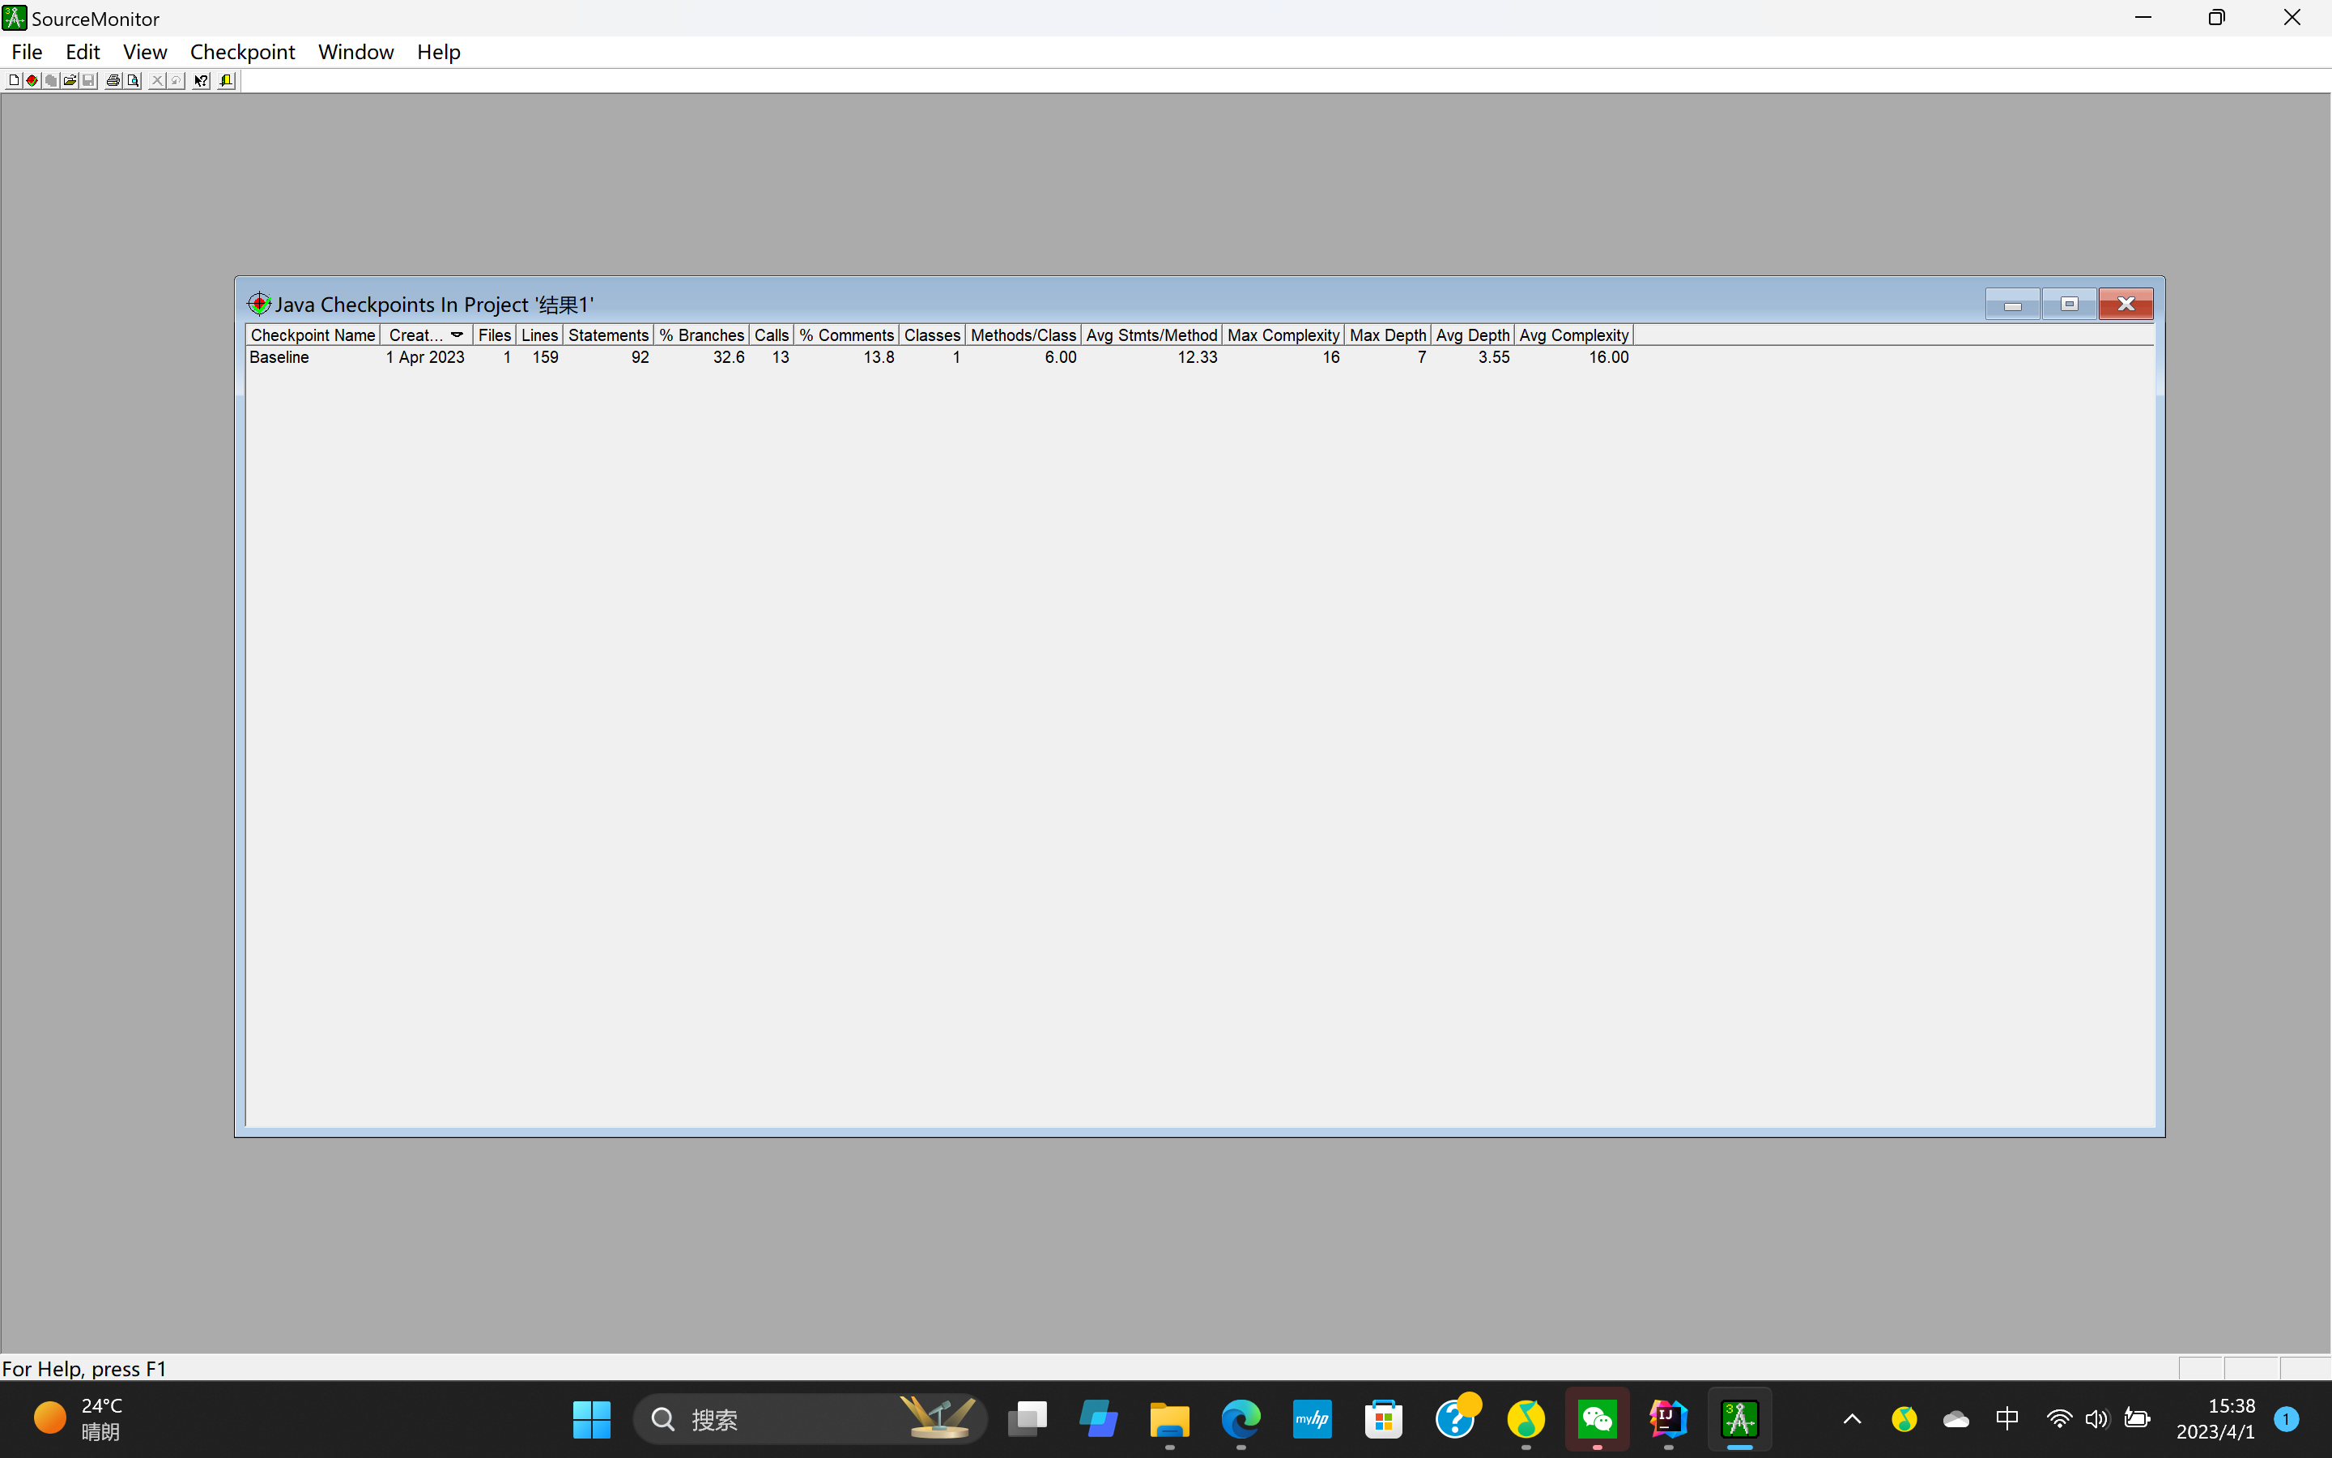Click the % Comments column header
The height and width of the screenshot is (1458, 2332).
(846, 335)
